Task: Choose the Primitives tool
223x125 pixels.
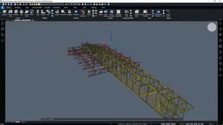Action: pyautogui.click(x=16, y=12)
